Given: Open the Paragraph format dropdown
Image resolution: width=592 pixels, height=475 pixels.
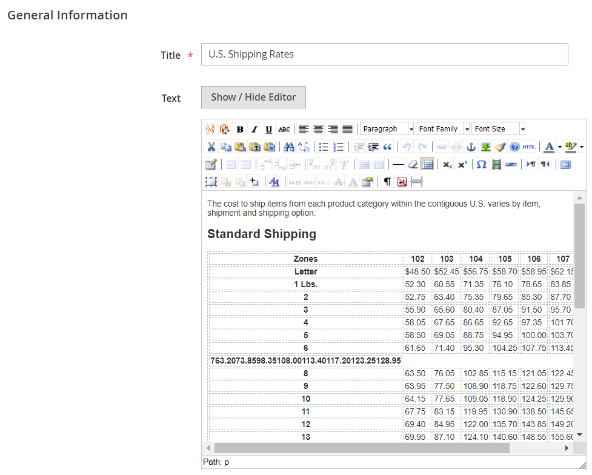Looking at the screenshot, I should pos(387,129).
